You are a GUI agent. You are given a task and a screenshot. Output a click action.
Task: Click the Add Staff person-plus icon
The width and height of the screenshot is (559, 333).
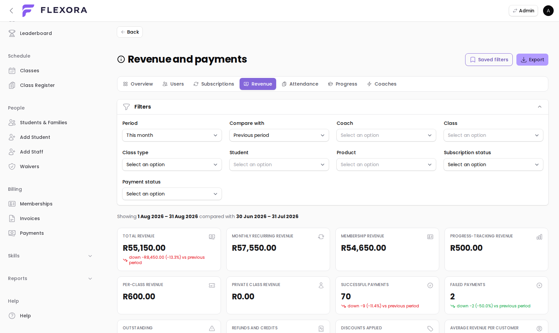pyautogui.click(x=12, y=152)
